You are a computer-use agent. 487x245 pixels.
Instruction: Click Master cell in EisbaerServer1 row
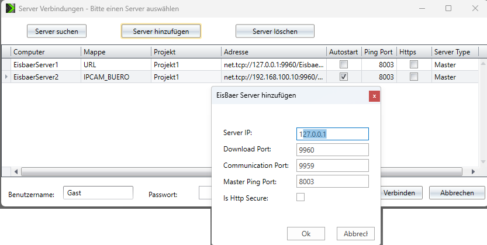point(455,64)
